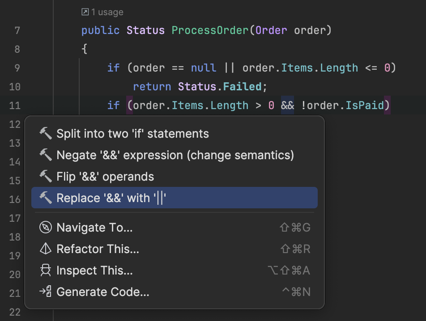Click the usage arrow icon above ProcessOrder
426x321 pixels.
[x=85, y=13]
